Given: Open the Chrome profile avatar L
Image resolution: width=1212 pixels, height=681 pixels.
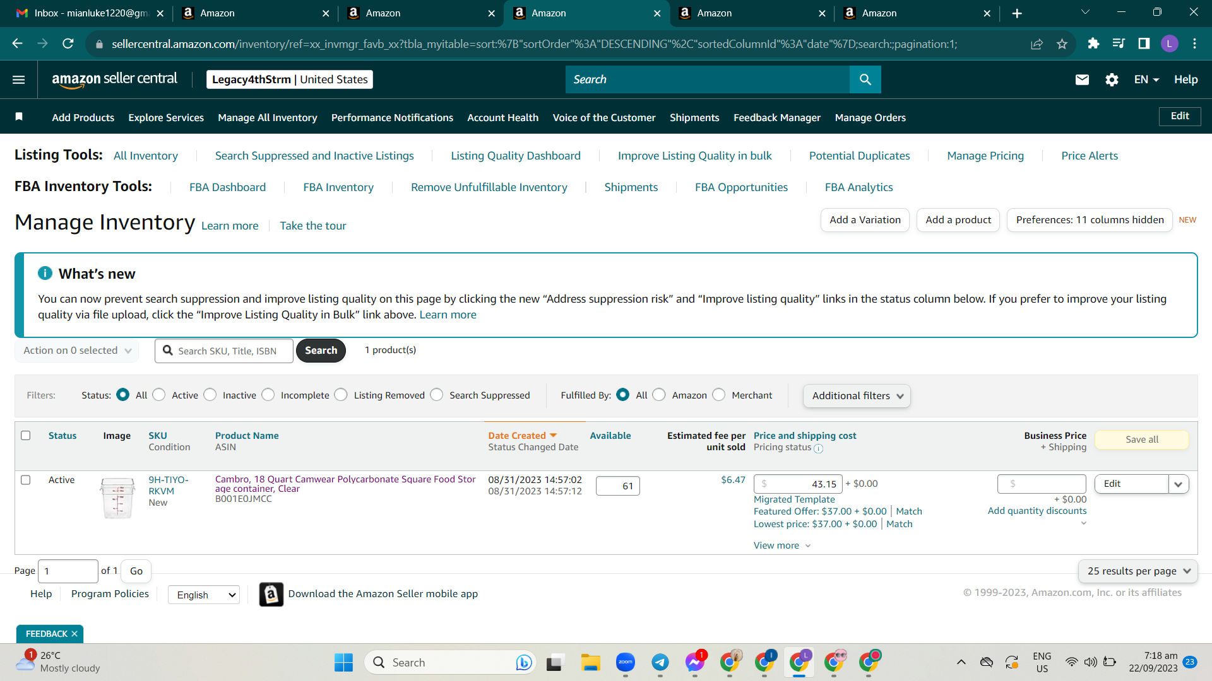Looking at the screenshot, I should 1169,44.
